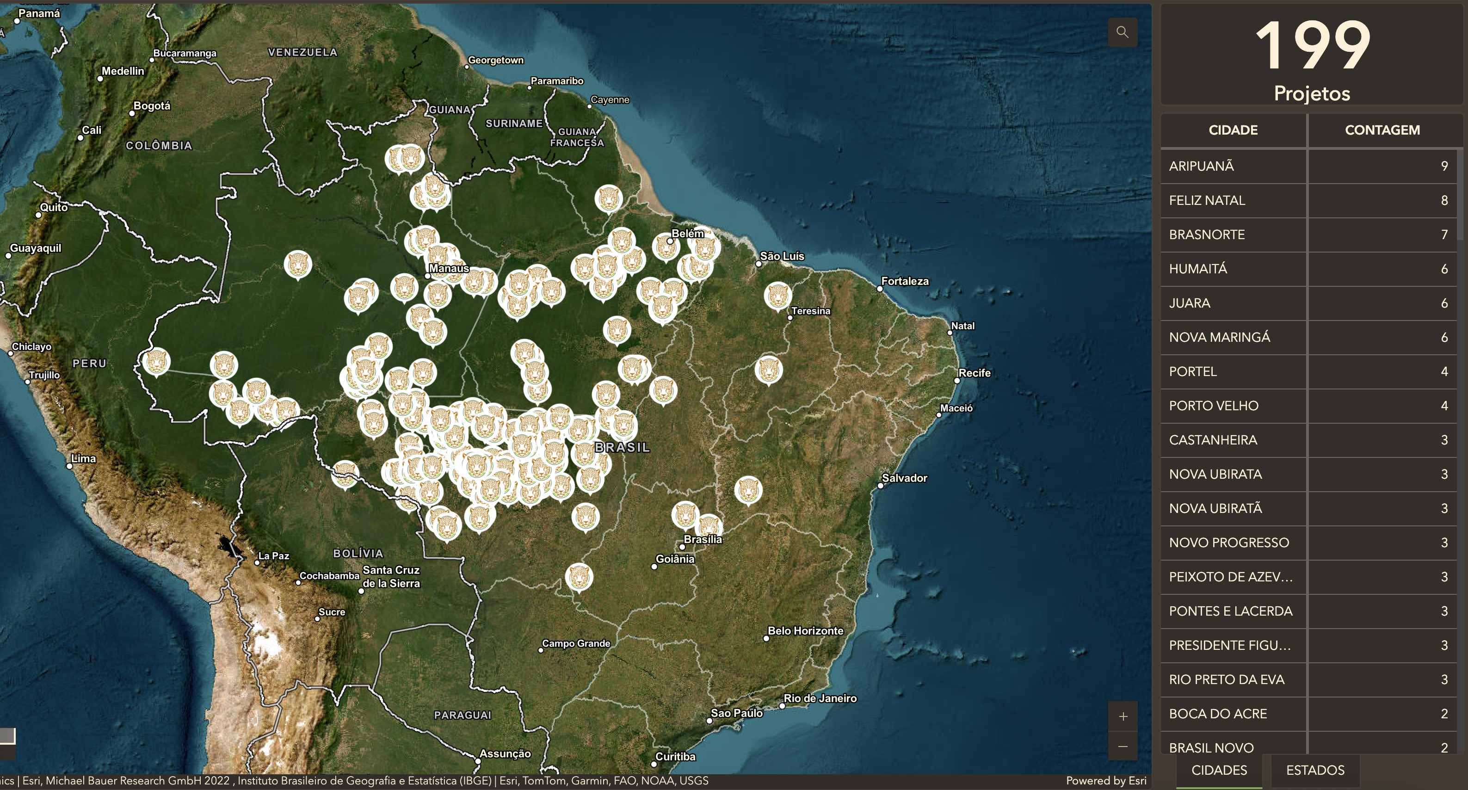Zoom out with the minus button
The height and width of the screenshot is (790, 1468).
coord(1123,746)
